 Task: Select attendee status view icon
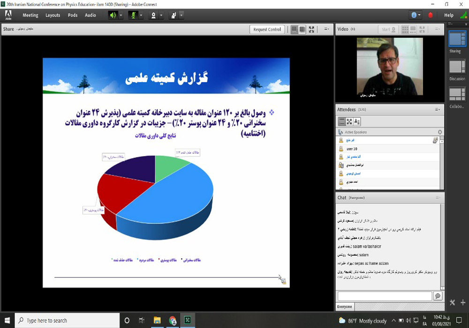[x=357, y=121]
